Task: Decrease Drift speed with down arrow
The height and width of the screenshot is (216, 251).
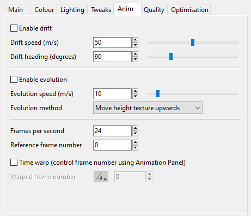Action: point(135,45)
